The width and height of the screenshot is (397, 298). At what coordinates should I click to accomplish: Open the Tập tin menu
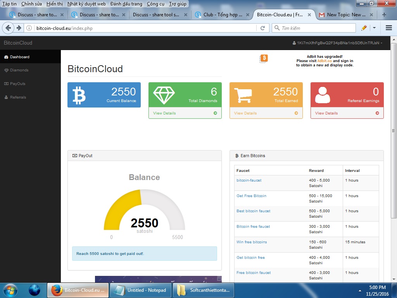9,4
